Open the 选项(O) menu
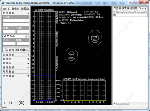The image size is (150, 111). click(25, 9)
